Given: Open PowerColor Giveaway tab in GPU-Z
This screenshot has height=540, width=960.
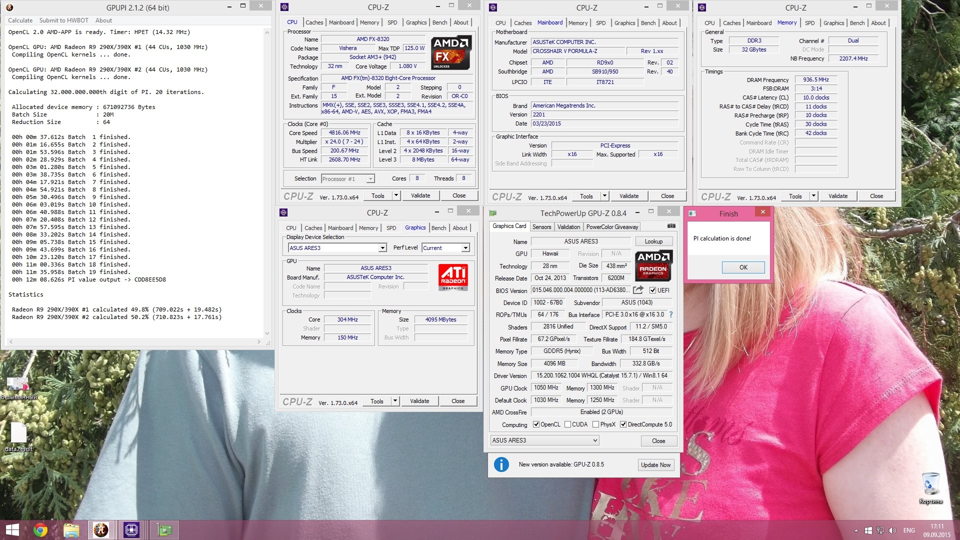Looking at the screenshot, I should (x=612, y=227).
